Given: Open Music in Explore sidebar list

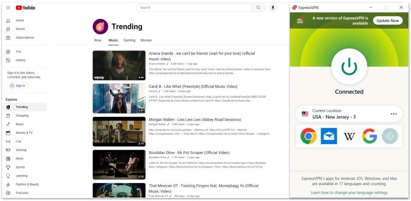Looking at the screenshot, I should (25, 124).
